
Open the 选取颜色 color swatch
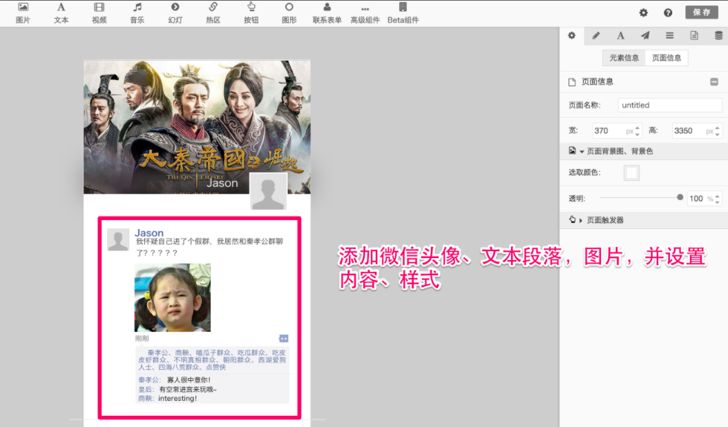point(631,172)
